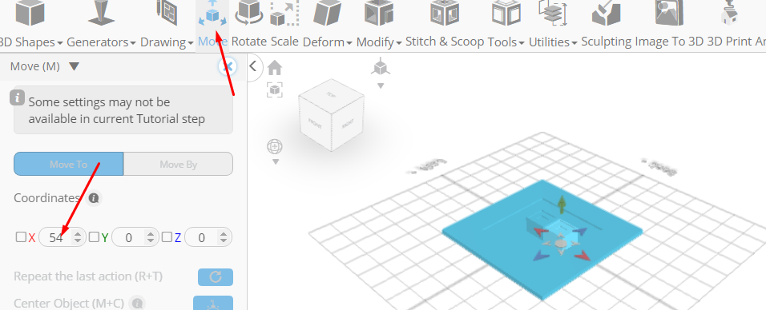Collapse the left panel with chevron
Viewport: 766px width, 310px height.
click(x=253, y=66)
